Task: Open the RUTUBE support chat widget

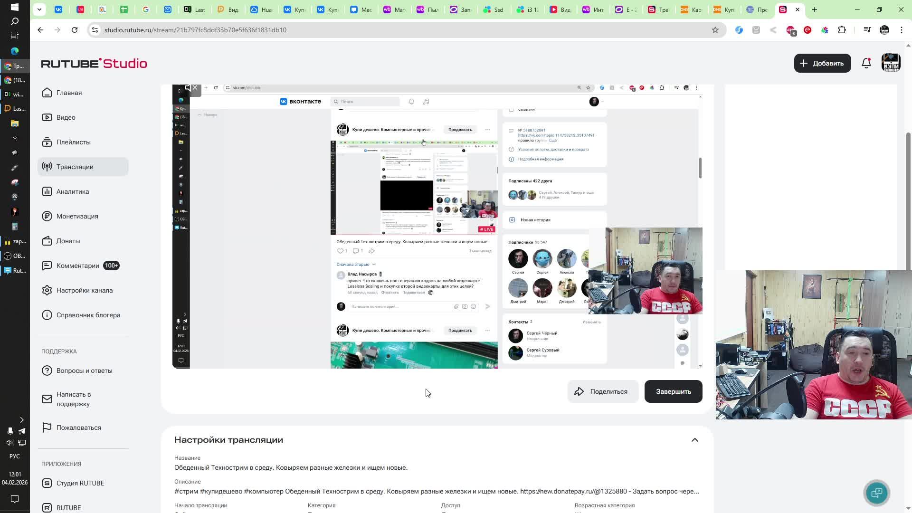Action: 876,493
